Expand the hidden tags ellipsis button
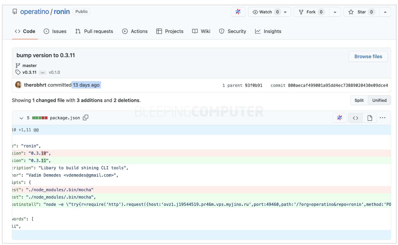 (42, 72)
